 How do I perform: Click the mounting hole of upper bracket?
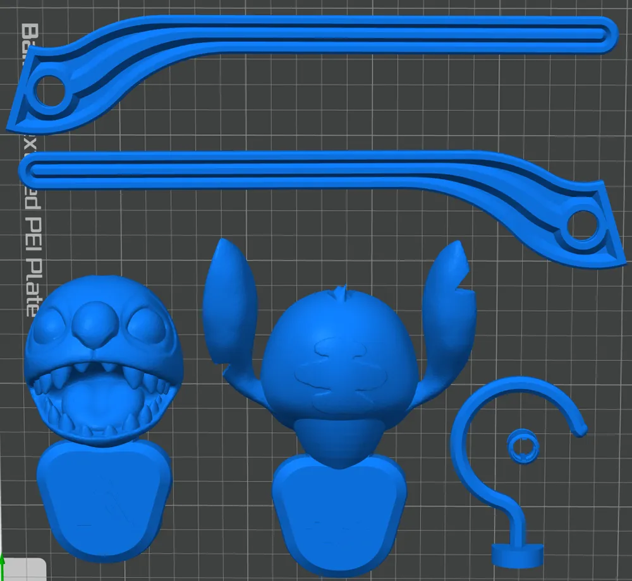tap(49, 91)
